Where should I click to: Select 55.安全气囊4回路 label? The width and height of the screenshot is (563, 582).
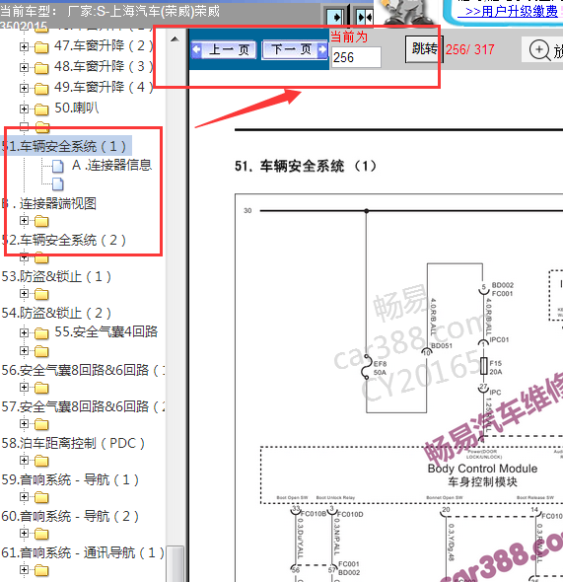(106, 331)
